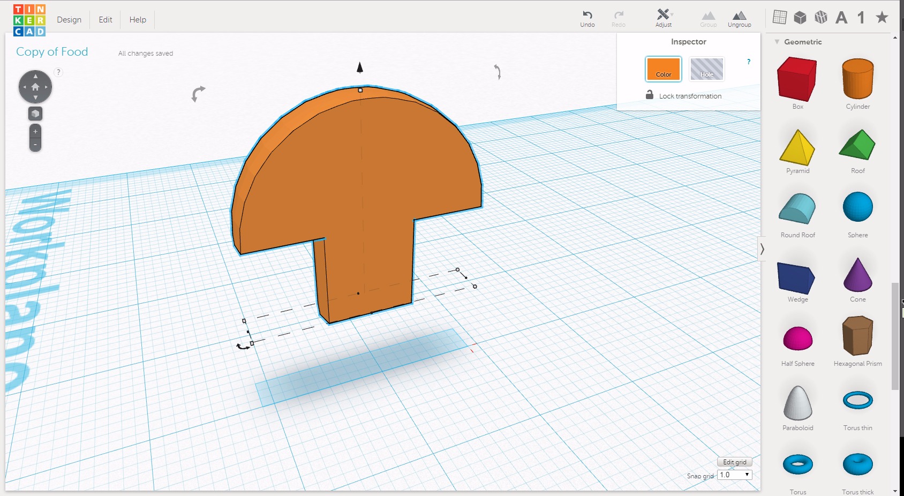The image size is (904, 496).
Task: Open the letters shapes category A
Action: pyautogui.click(x=841, y=18)
